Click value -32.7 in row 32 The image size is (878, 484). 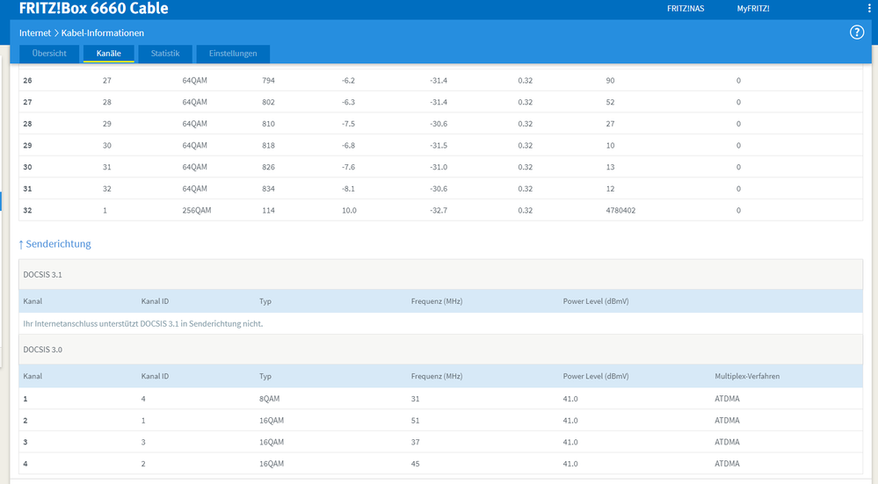click(x=439, y=211)
